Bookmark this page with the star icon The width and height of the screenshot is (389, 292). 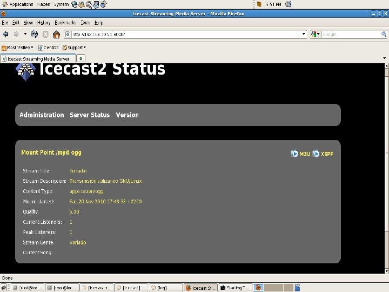(x=298, y=34)
